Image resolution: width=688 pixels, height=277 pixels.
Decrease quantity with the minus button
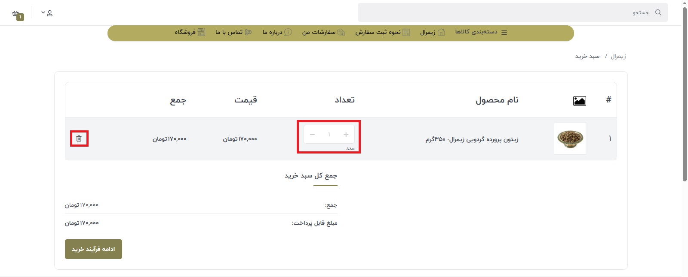(x=313, y=135)
